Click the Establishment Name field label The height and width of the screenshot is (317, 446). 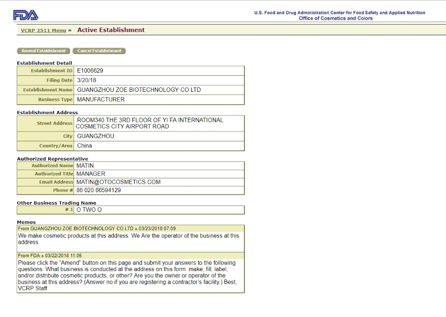[48, 90]
